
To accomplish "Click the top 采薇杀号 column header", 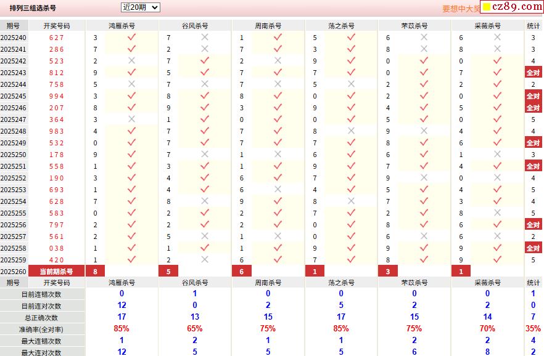I will 488,26.
